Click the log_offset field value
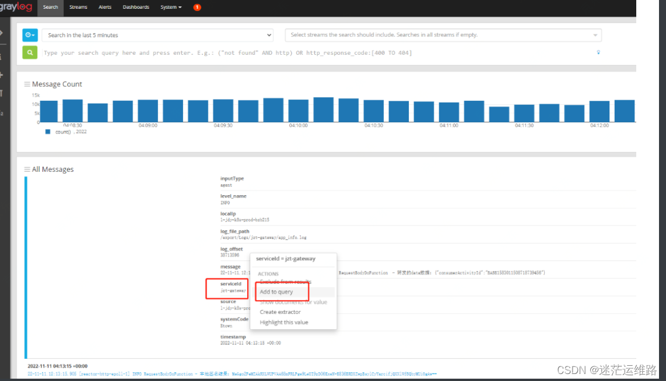666x381 pixels. tap(229, 255)
